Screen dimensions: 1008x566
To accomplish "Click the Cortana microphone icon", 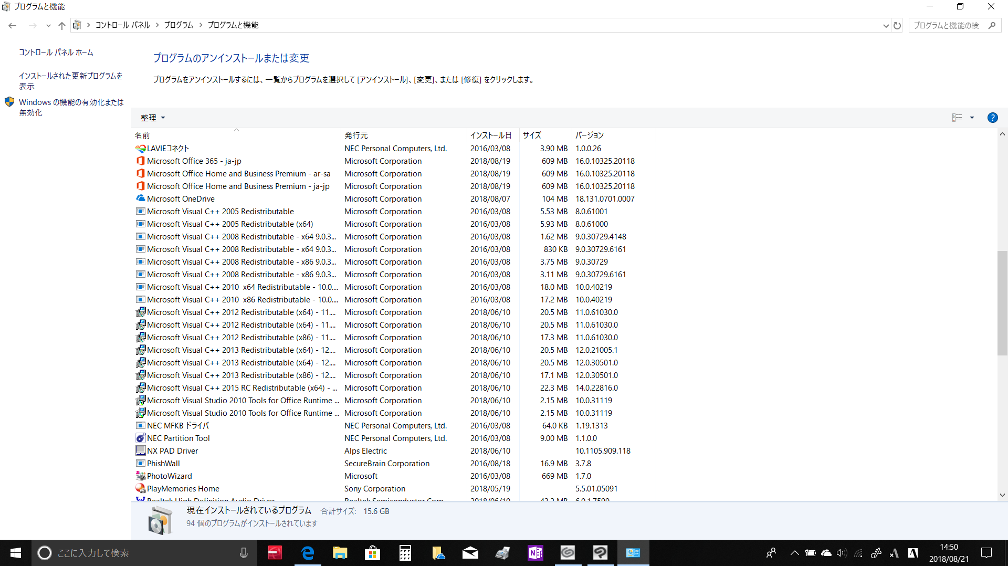I will (244, 553).
